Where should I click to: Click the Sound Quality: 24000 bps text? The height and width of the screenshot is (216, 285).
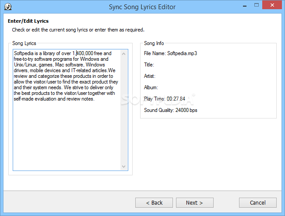[x=170, y=110]
